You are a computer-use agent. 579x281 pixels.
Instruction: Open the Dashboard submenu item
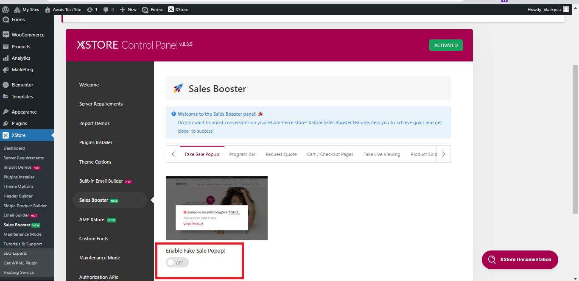14,148
